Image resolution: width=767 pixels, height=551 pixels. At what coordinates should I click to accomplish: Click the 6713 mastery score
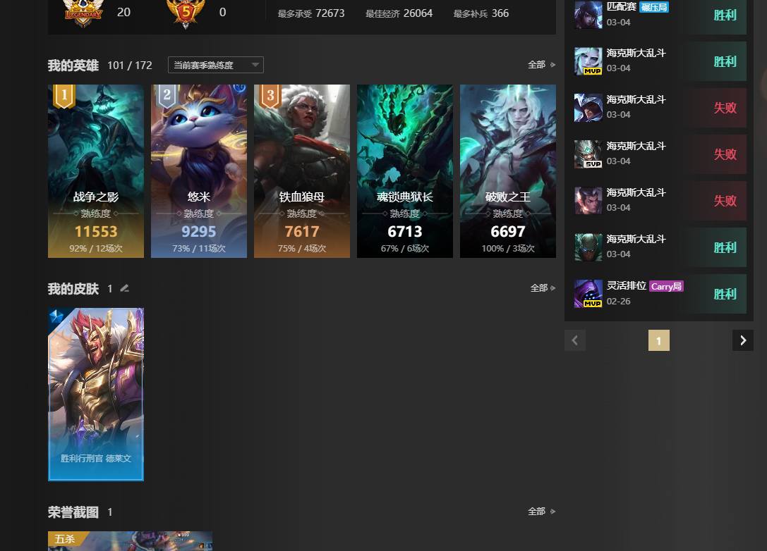pyautogui.click(x=404, y=232)
